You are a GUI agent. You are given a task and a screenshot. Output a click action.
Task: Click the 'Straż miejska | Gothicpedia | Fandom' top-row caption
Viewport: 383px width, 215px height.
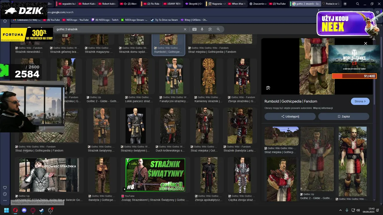(x=212, y=52)
